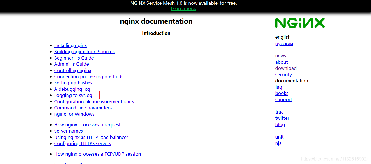Open How nginx processes a request
Screen dimensions: 371x164
click(88, 125)
